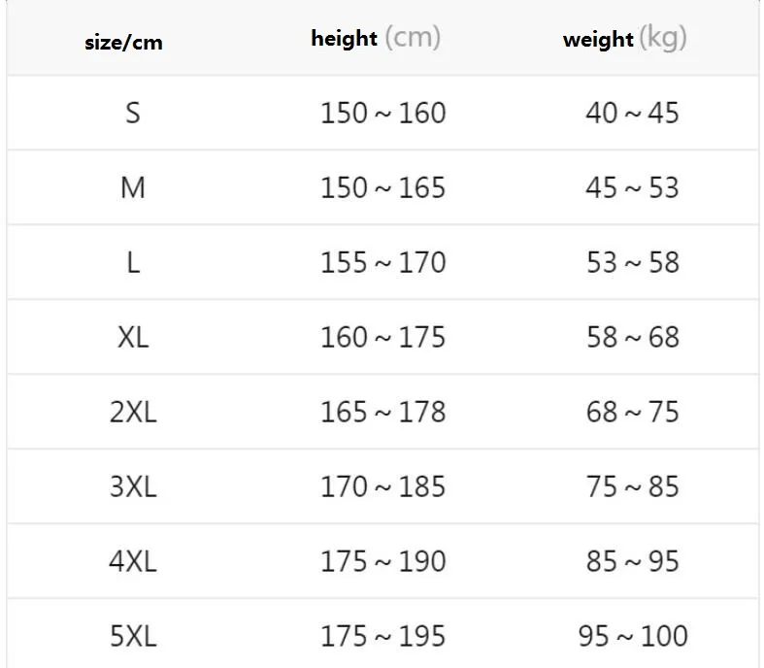The image size is (764, 668).
Task: Click the 75~85 weight value
Action: pyautogui.click(x=632, y=486)
